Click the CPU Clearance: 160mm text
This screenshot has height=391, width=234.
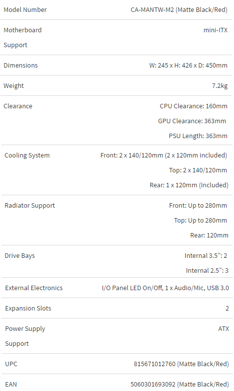(194, 106)
